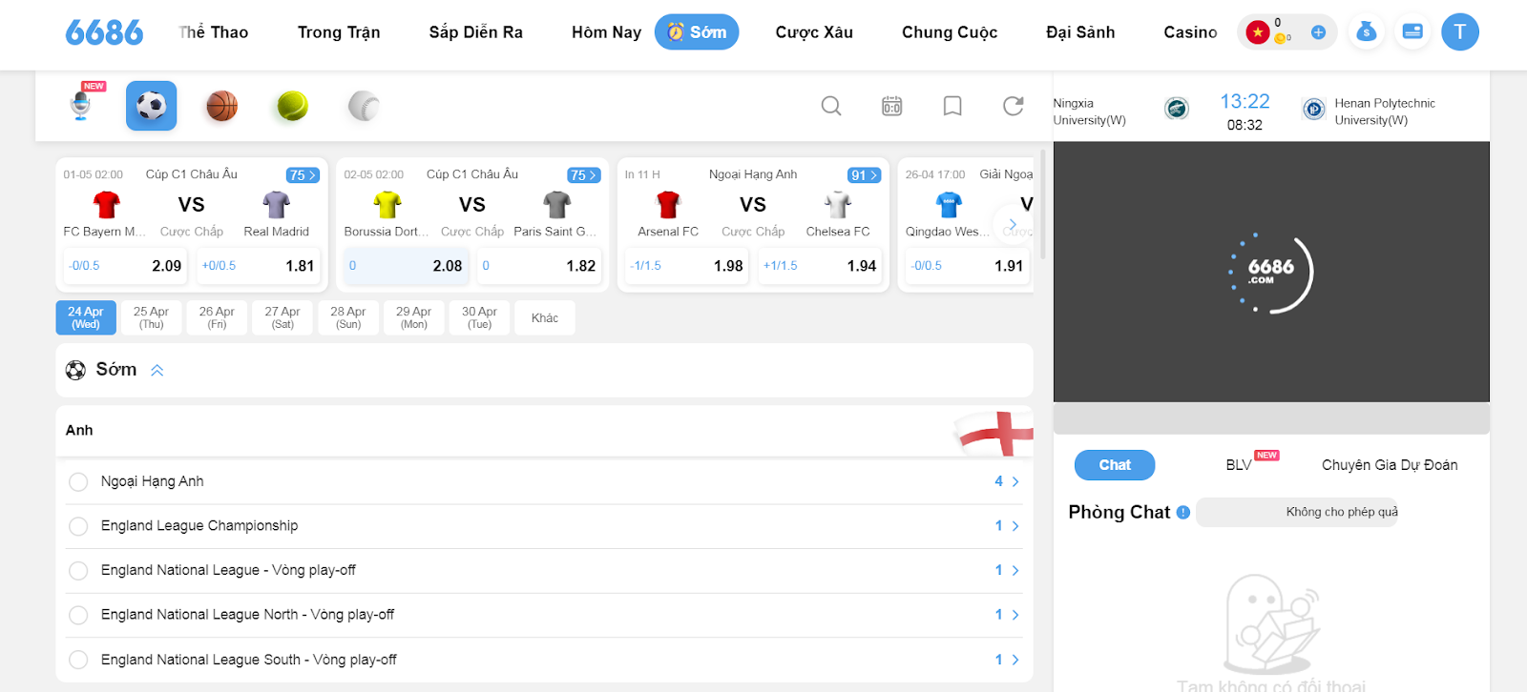
Task: Bet Borussia Dortmund odds 2.08
Action: click(406, 266)
